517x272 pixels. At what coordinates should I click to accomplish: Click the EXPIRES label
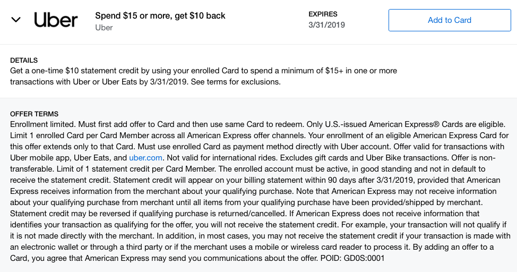point(322,14)
